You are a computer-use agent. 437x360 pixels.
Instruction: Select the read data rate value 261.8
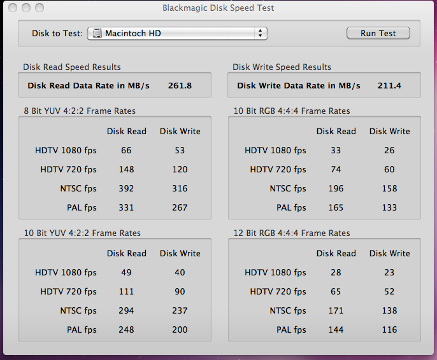180,85
